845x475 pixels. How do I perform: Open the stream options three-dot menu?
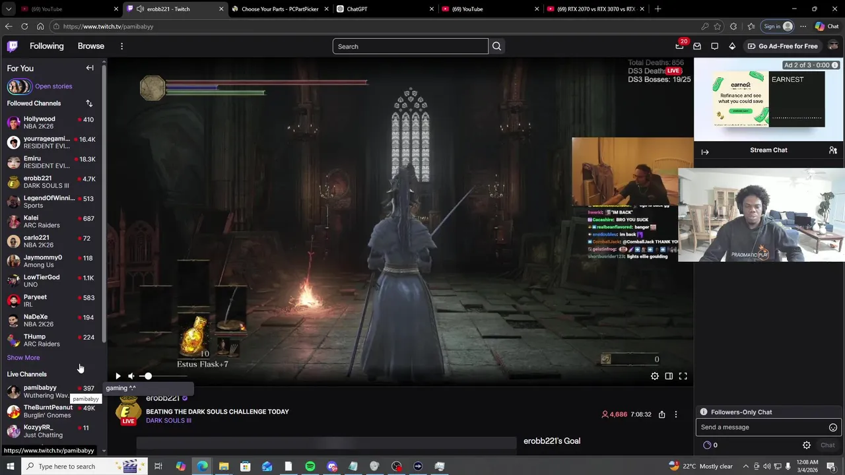675,414
